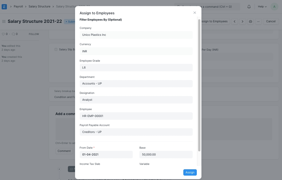282x180 pixels.
Task: Close the Assign to Employees dialog
Action: tap(195, 13)
